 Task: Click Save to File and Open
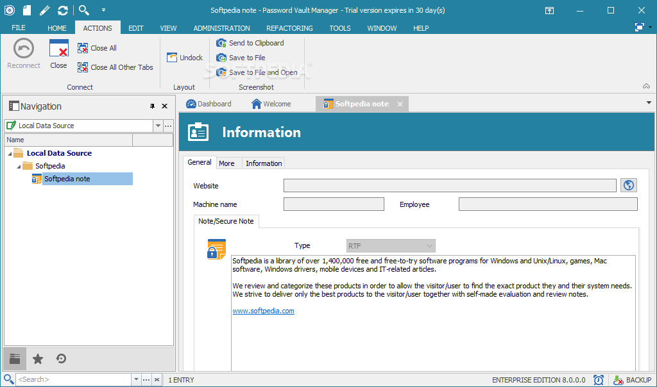(257, 72)
